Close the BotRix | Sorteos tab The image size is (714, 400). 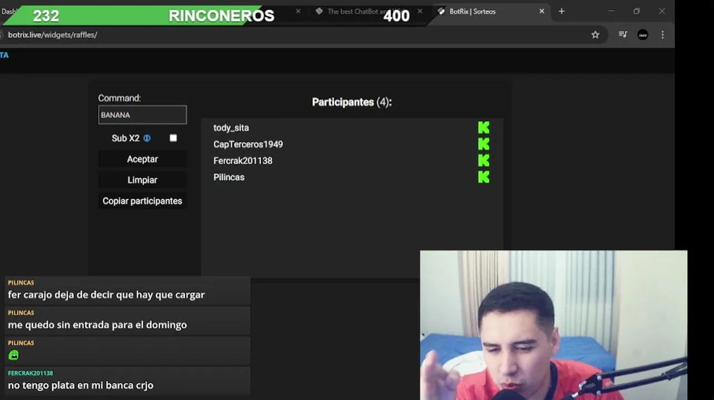(x=542, y=11)
